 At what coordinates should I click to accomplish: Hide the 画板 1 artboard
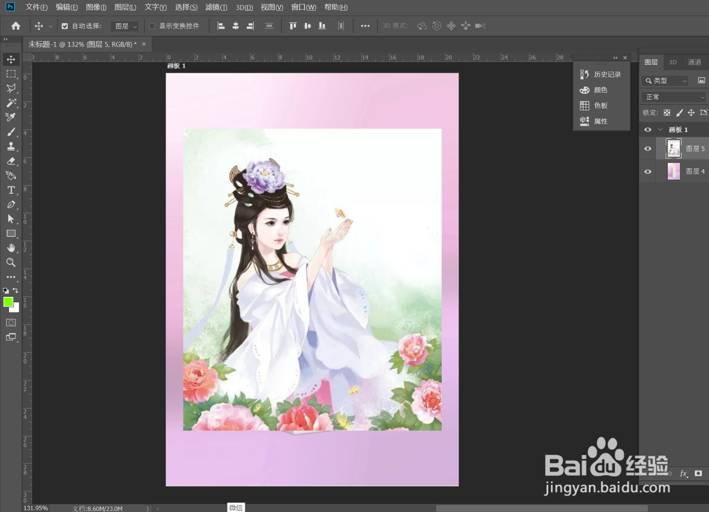(648, 130)
